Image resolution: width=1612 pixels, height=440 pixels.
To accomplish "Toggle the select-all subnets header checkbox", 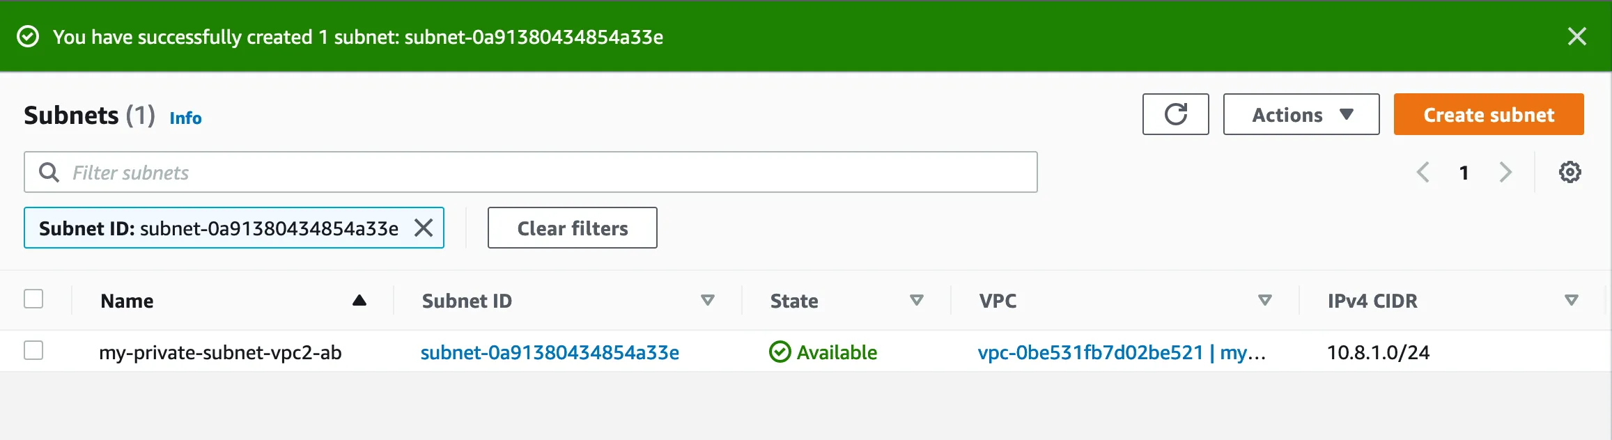I will 33,299.
